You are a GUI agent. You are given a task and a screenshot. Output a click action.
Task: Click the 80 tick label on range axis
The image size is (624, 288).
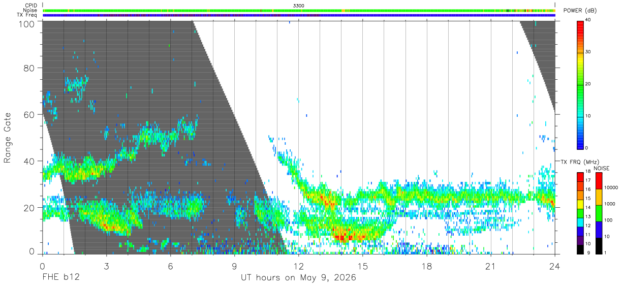[30, 68]
